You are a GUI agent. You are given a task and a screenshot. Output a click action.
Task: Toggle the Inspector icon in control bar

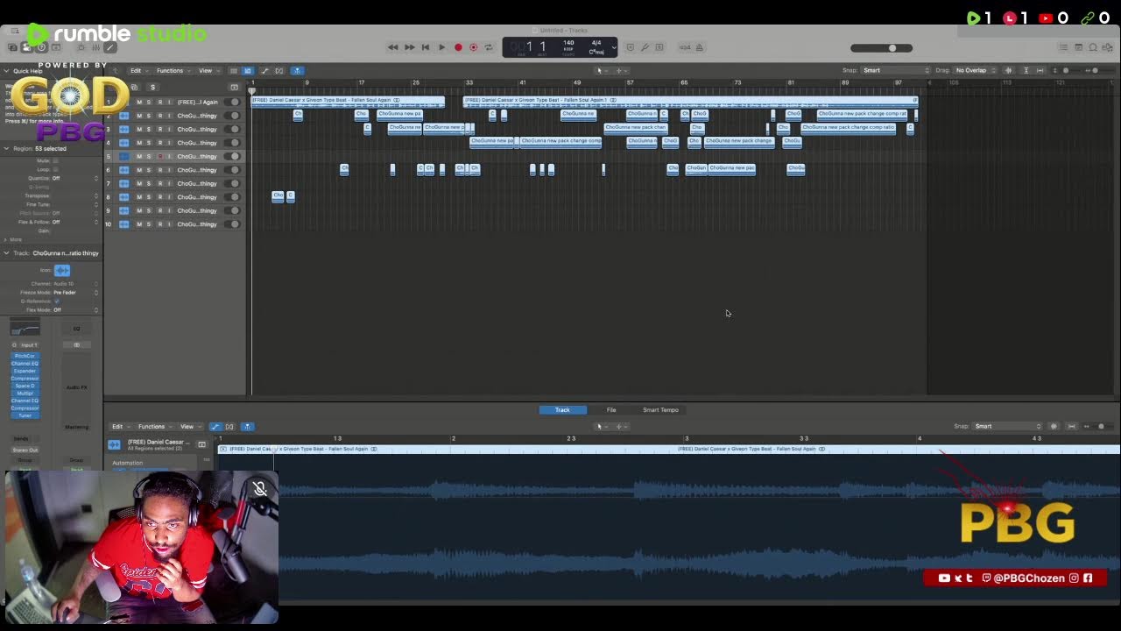coord(26,47)
